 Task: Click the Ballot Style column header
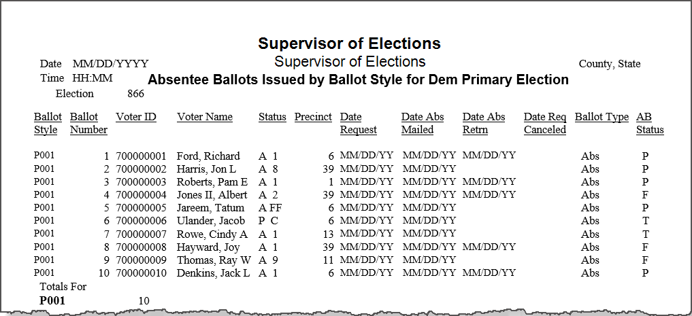click(48, 124)
